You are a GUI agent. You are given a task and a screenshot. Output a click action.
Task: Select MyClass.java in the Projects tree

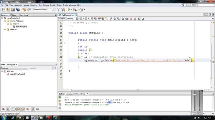[x=21, y=27]
